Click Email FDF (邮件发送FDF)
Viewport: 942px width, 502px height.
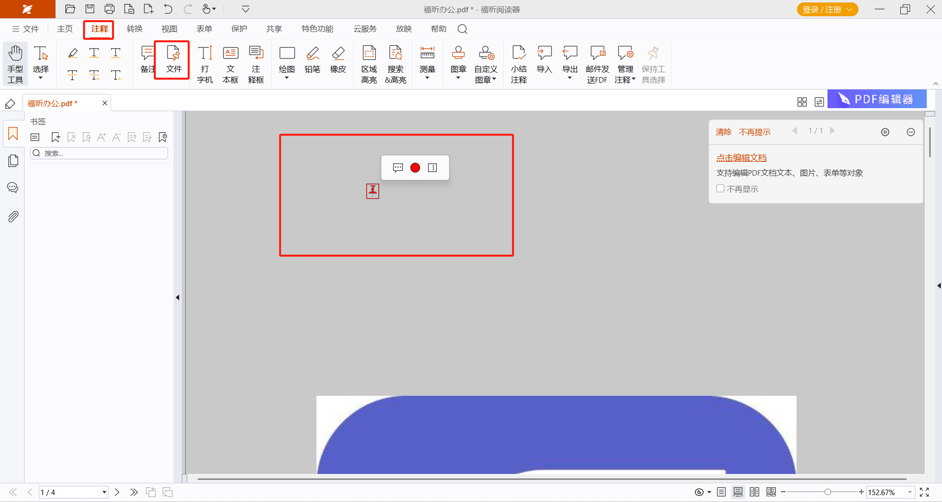tap(598, 64)
